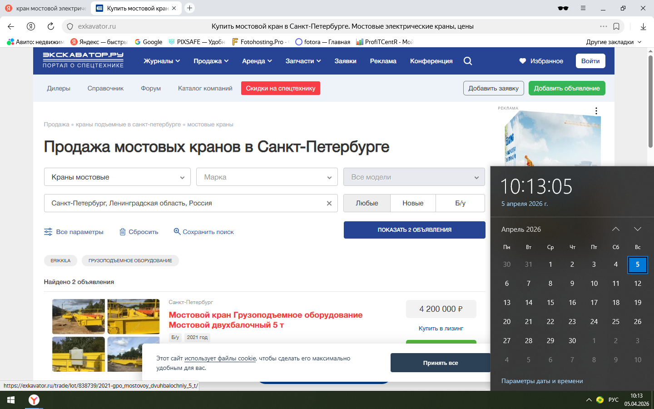Expand the Краны мостовые category dropdown
654x409 pixels.
click(117, 177)
